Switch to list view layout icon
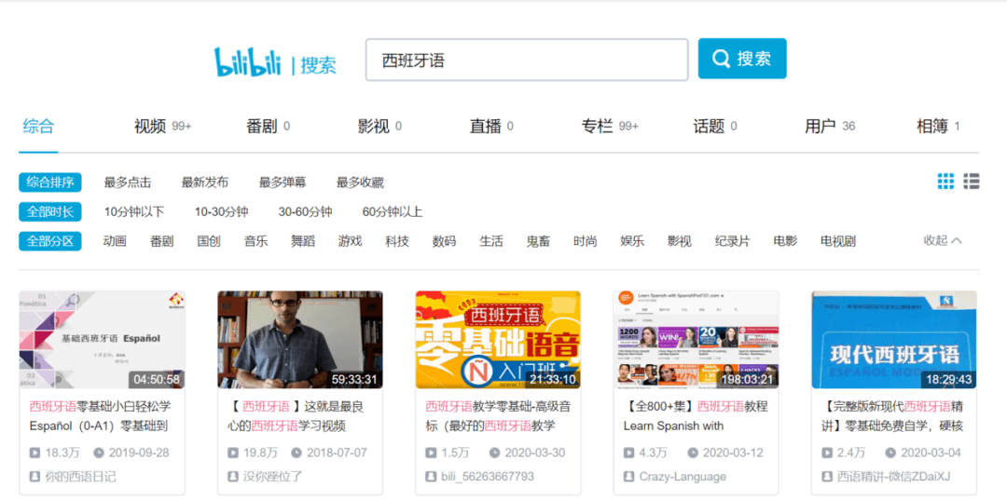The width and height of the screenshot is (1007, 500). [x=972, y=182]
